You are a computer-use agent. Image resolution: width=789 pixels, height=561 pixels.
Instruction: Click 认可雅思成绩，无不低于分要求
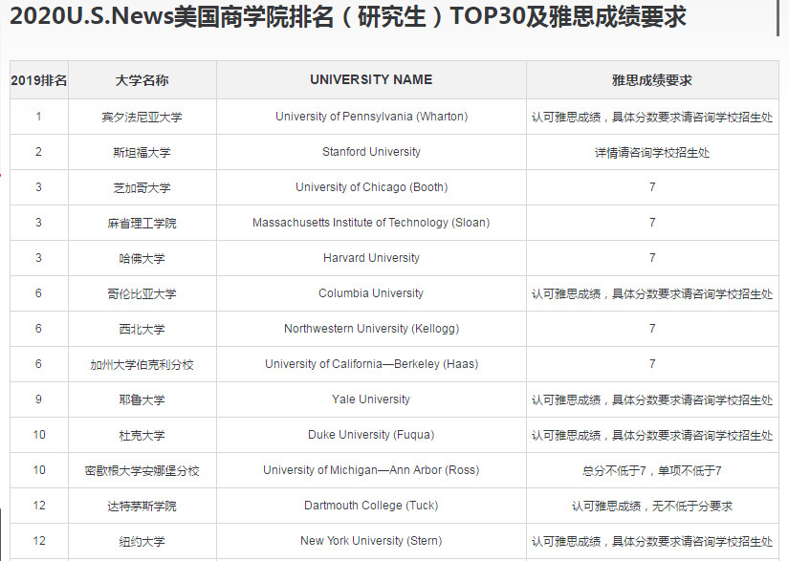pyautogui.click(x=652, y=506)
